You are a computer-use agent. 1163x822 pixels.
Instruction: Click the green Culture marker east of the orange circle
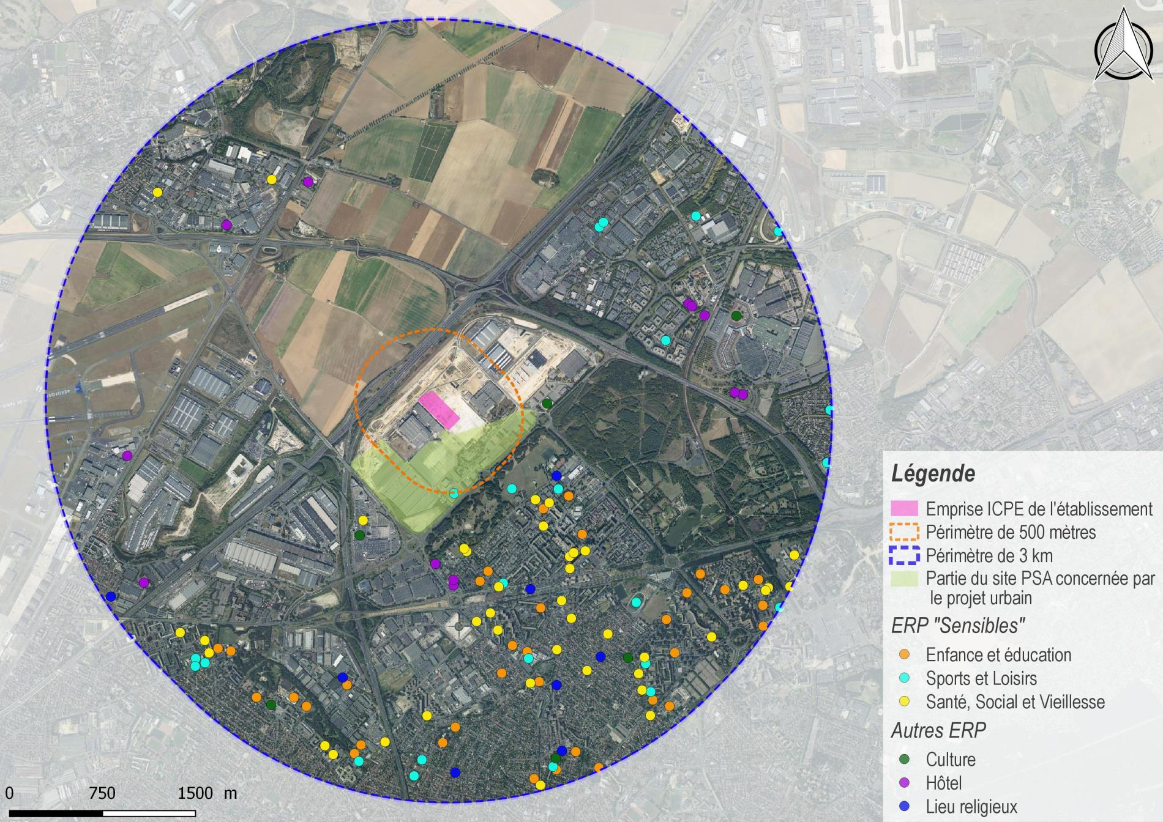[x=547, y=403]
